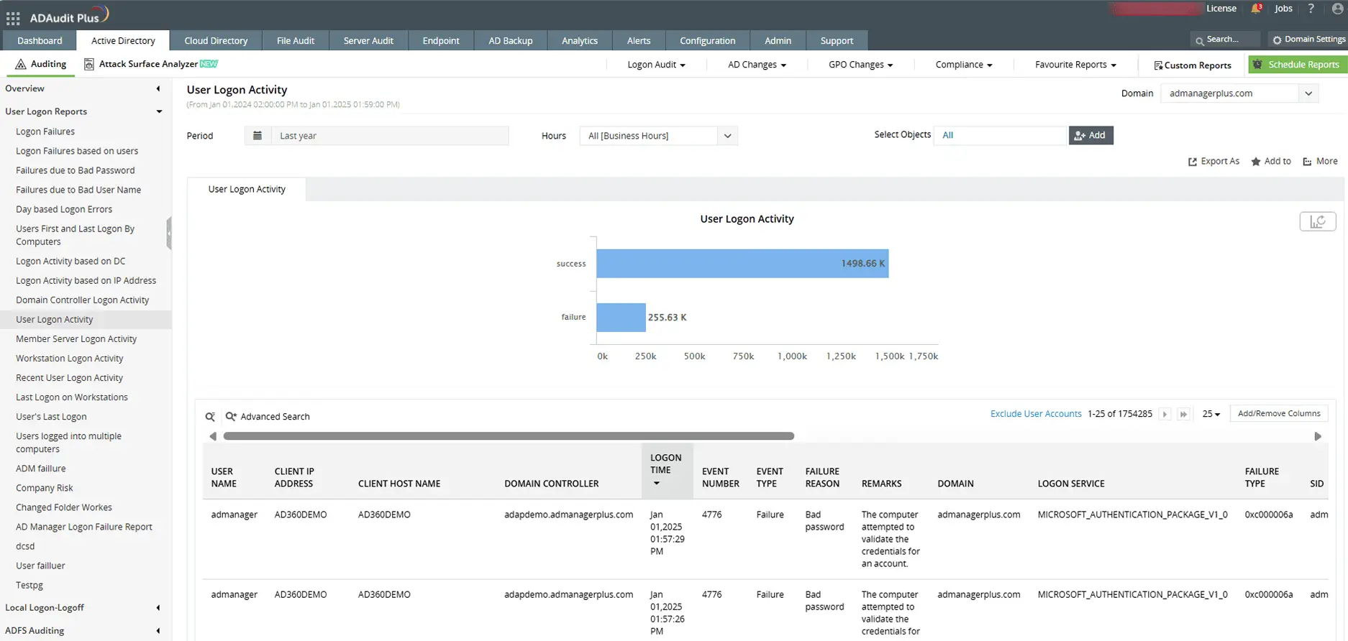Click success bar in chart
1348x641 pixels.
tap(742, 264)
